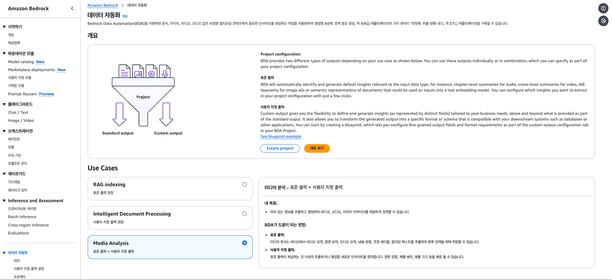Open the info panel icon at top right

click(x=603, y=9)
